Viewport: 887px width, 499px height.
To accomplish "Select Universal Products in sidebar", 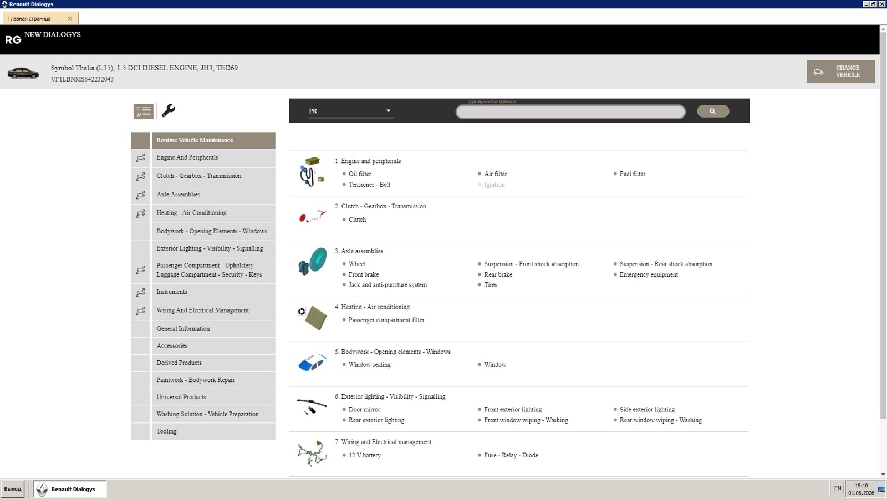I will click(213, 397).
